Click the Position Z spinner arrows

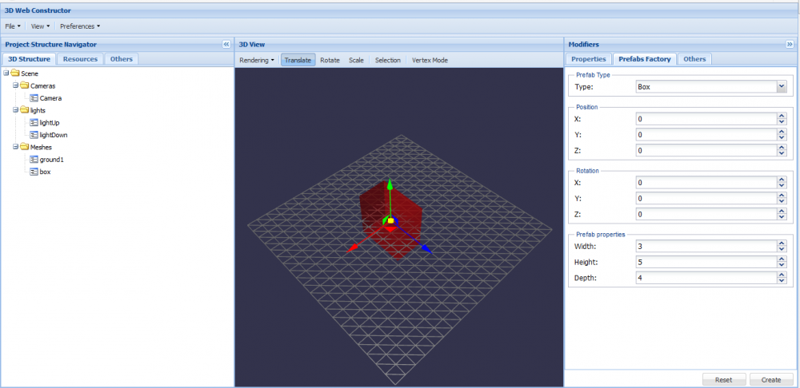pyautogui.click(x=782, y=151)
